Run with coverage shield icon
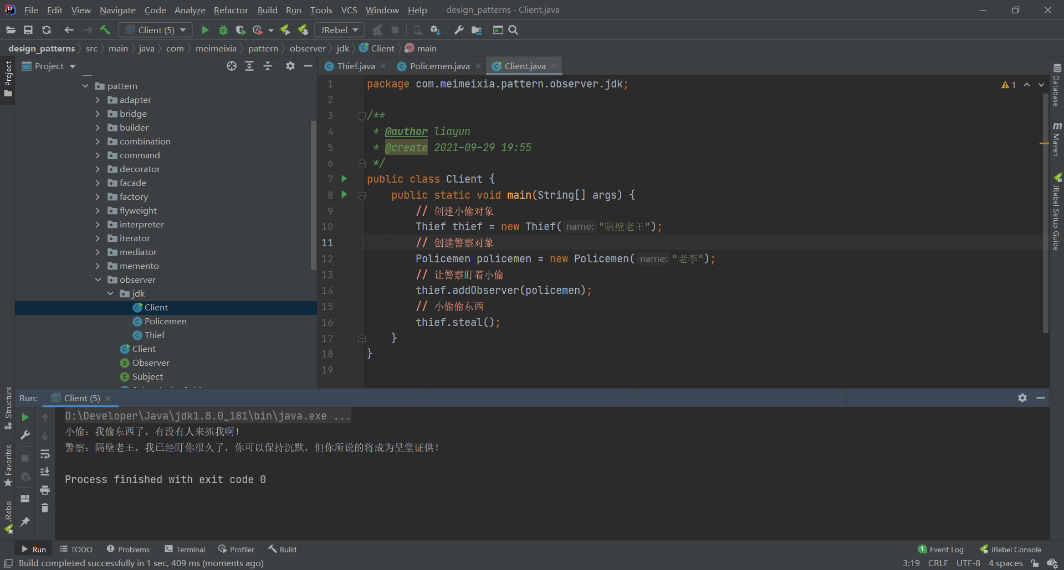The image size is (1064, 570). click(x=241, y=30)
